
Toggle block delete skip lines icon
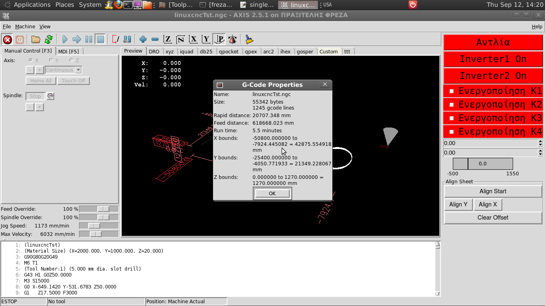pyautogui.click(x=116, y=39)
